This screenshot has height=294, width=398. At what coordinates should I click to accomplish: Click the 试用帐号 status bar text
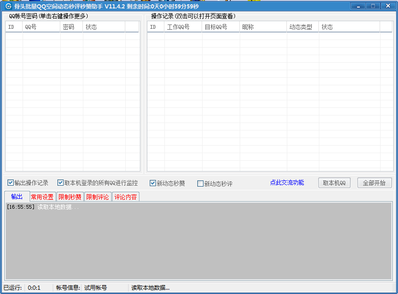point(96,288)
